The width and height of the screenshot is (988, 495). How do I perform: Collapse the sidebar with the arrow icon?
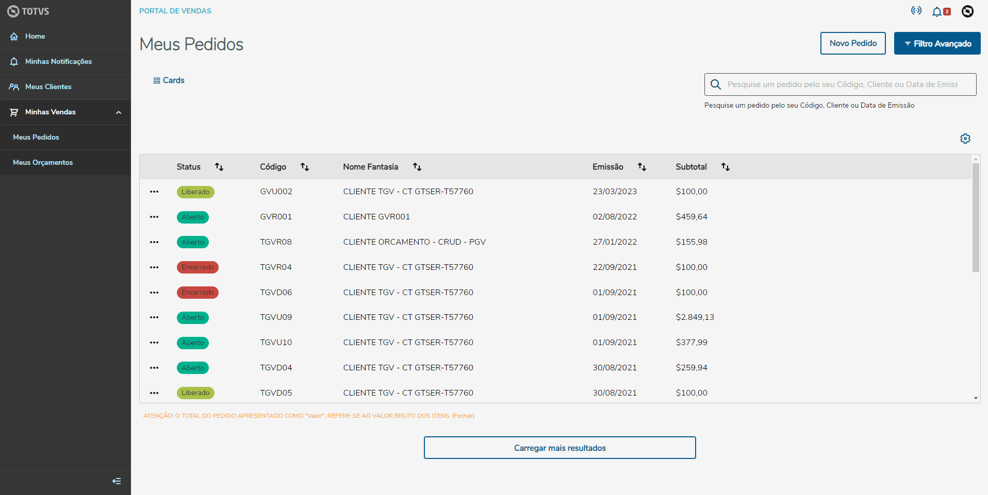tap(117, 481)
